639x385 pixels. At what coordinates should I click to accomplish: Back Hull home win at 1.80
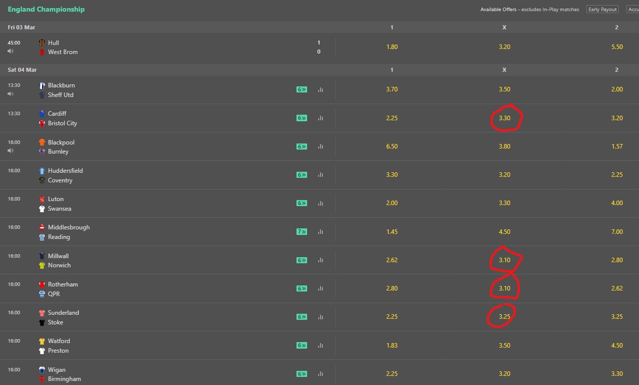coord(392,47)
